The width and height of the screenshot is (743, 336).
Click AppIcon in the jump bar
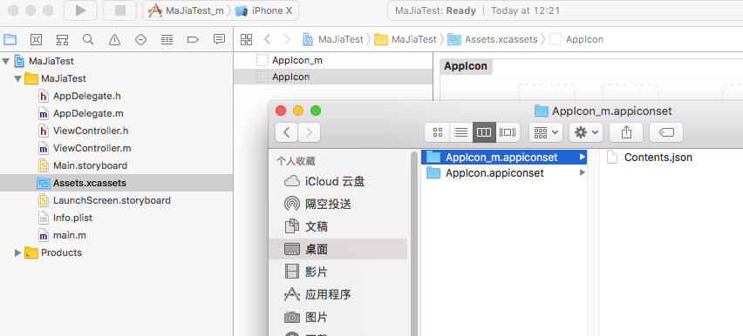[x=576, y=39]
